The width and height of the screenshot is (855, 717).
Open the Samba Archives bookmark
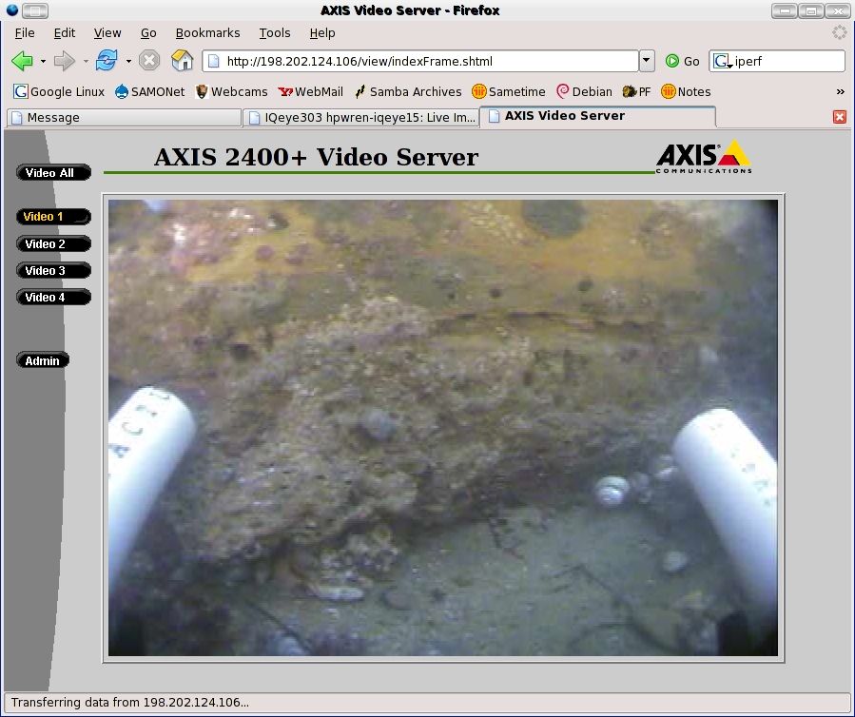point(408,91)
